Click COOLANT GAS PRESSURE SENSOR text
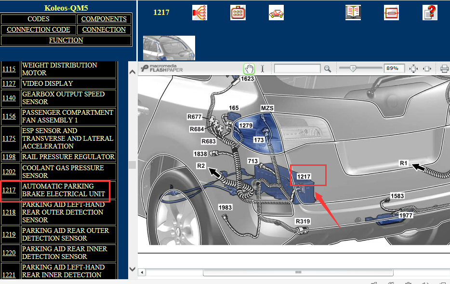Screen dimensions: 450x284 tap(63, 172)
